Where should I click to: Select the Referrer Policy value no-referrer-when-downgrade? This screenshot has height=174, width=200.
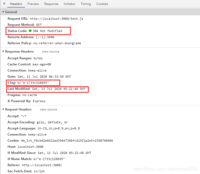(x=57, y=43)
